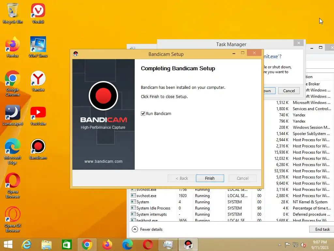Open the Recycle Bin desktop icon
The image size is (334, 251).
[13, 13]
